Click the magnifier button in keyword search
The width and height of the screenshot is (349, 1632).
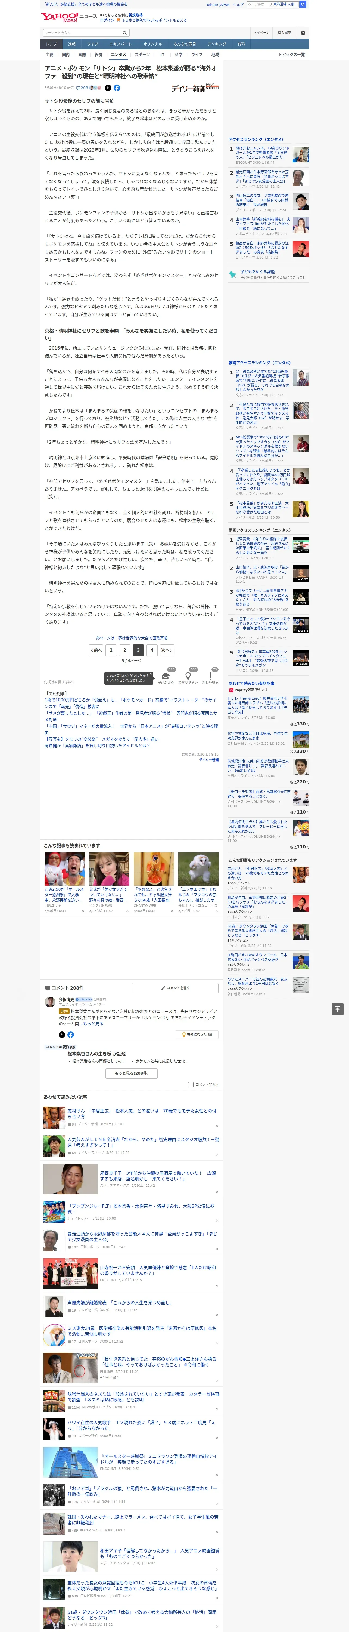125,33
